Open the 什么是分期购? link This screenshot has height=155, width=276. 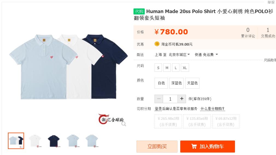click(x=213, y=109)
